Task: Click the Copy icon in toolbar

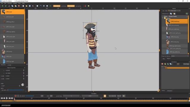Action: pyautogui.click(x=12, y=6)
